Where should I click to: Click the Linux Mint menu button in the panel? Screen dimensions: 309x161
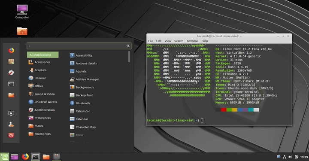point(4,157)
